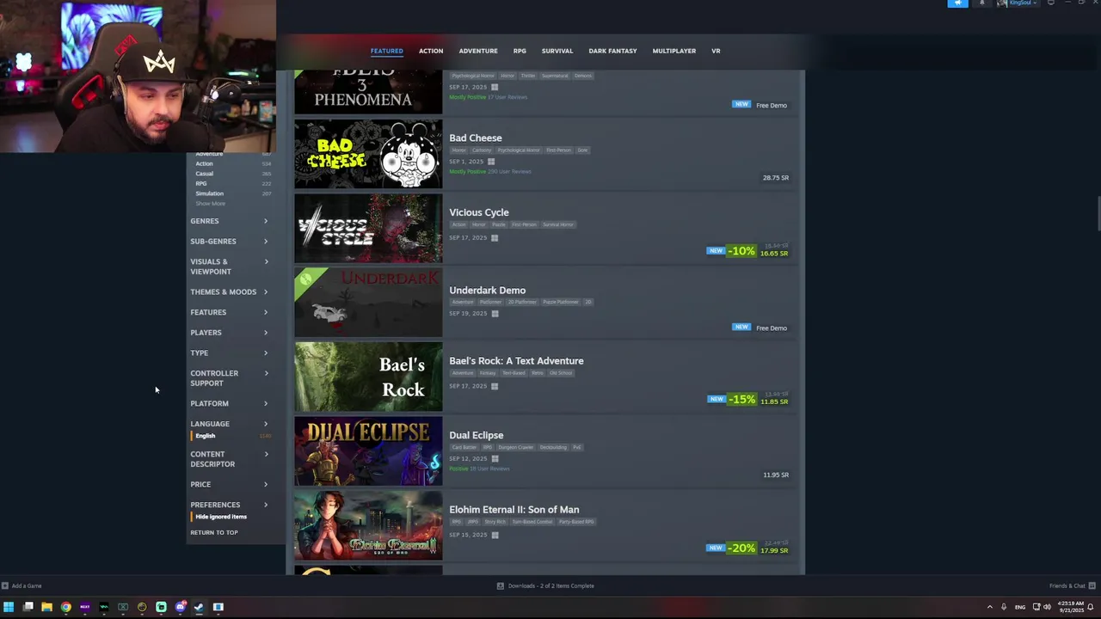The image size is (1101, 619).
Task: Select the Featured tab
Action: coord(386,51)
